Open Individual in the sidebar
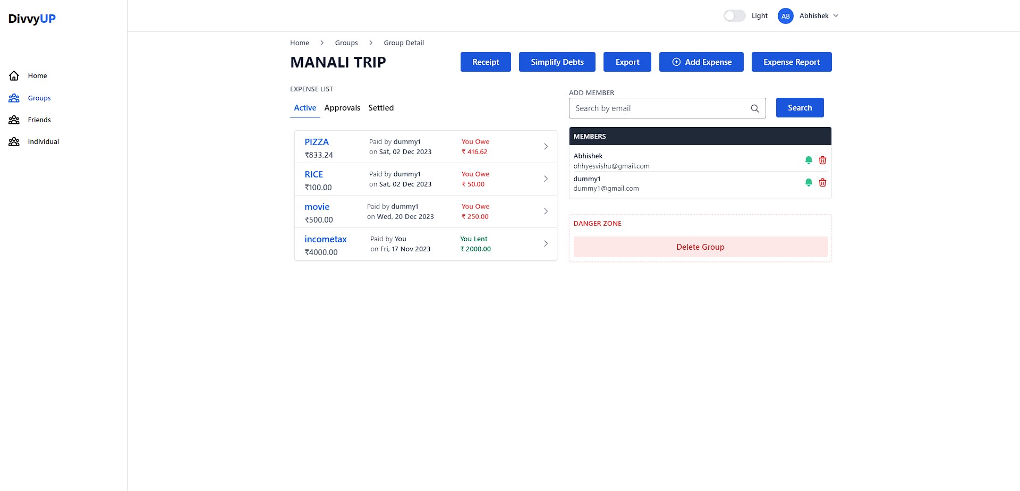This screenshot has height=491, width=1020. tap(44, 142)
